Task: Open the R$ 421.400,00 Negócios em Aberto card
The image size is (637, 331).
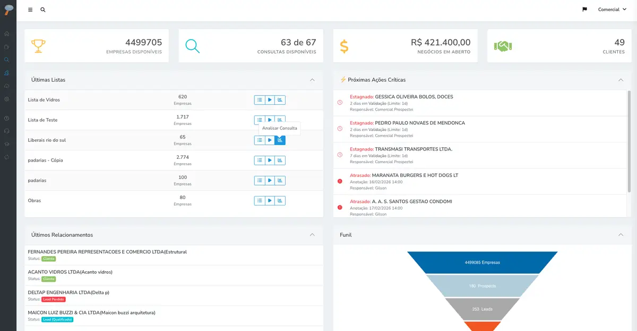Action: click(x=405, y=46)
